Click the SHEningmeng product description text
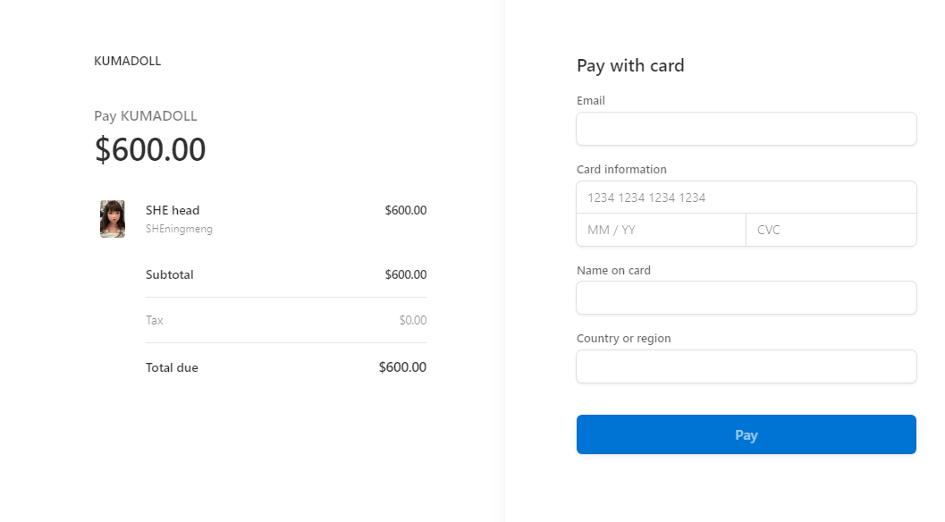945x522 pixels. pos(179,229)
